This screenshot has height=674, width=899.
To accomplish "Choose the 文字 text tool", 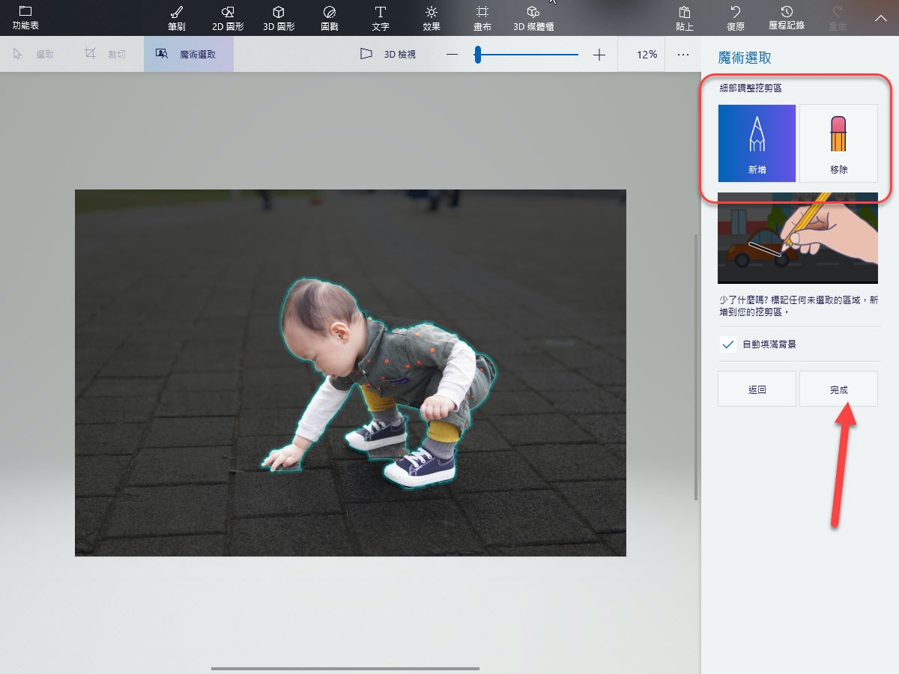I will 381,18.
